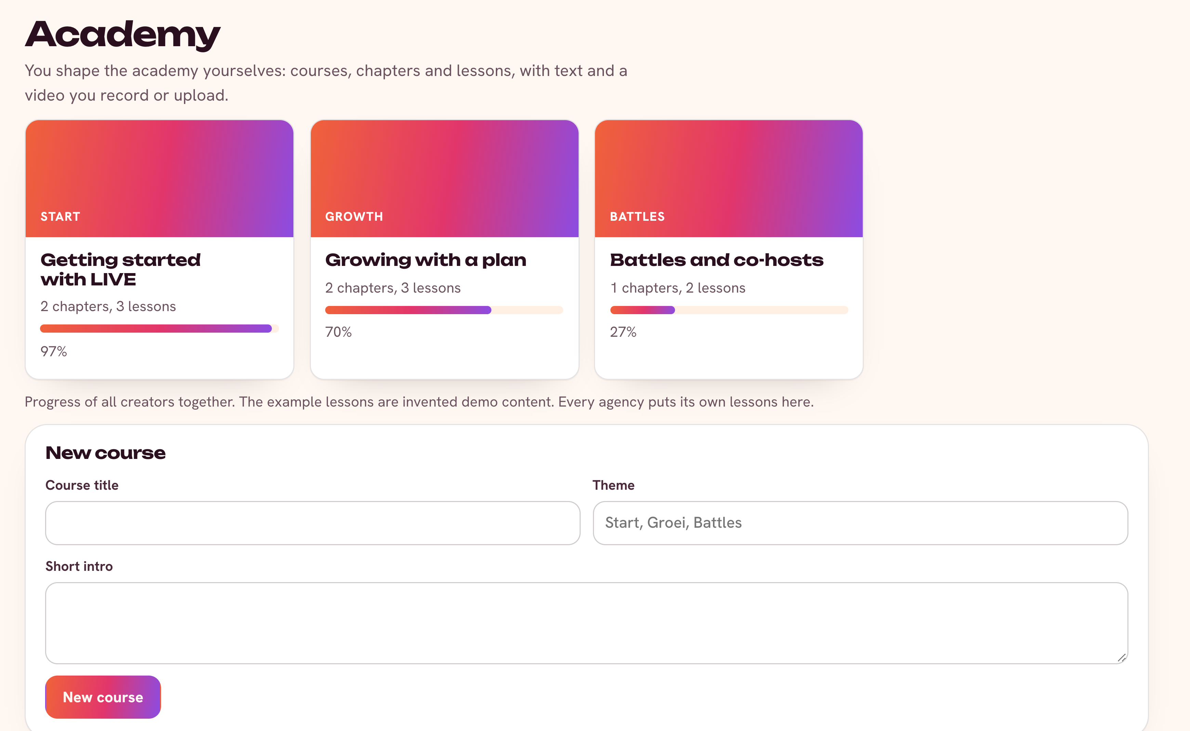
Task: Click the "27%" progress value
Action: tap(623, 332)
